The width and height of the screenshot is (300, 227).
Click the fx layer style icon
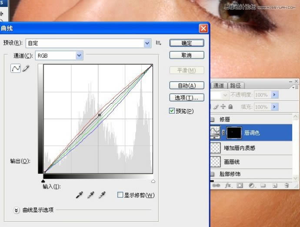(227, 185)
